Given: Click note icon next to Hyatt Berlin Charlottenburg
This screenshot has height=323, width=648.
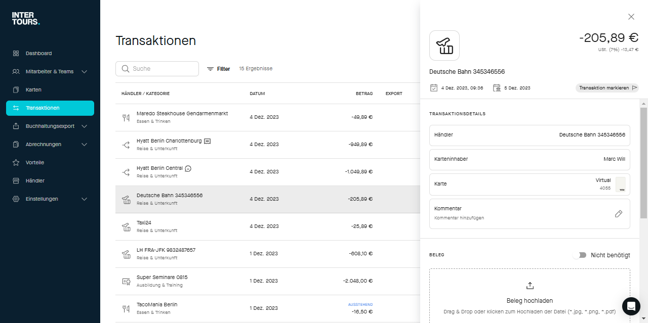Looking at the screenshot, I should pos(207,141).
